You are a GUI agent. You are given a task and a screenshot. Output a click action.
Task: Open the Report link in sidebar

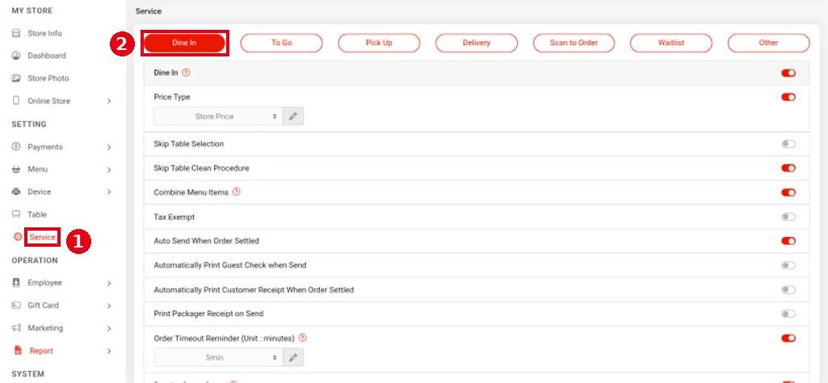coord(41,350)
